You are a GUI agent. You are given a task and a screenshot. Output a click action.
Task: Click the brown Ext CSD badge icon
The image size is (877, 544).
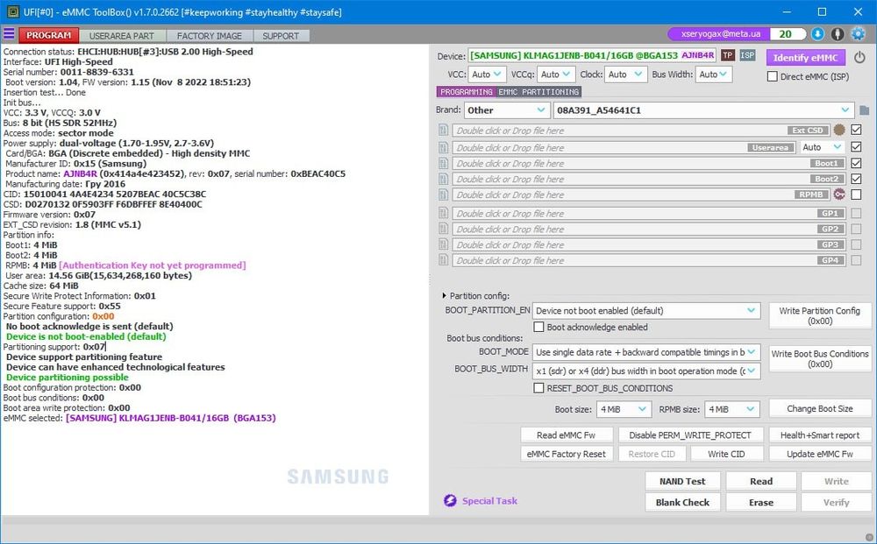[839, 130]
